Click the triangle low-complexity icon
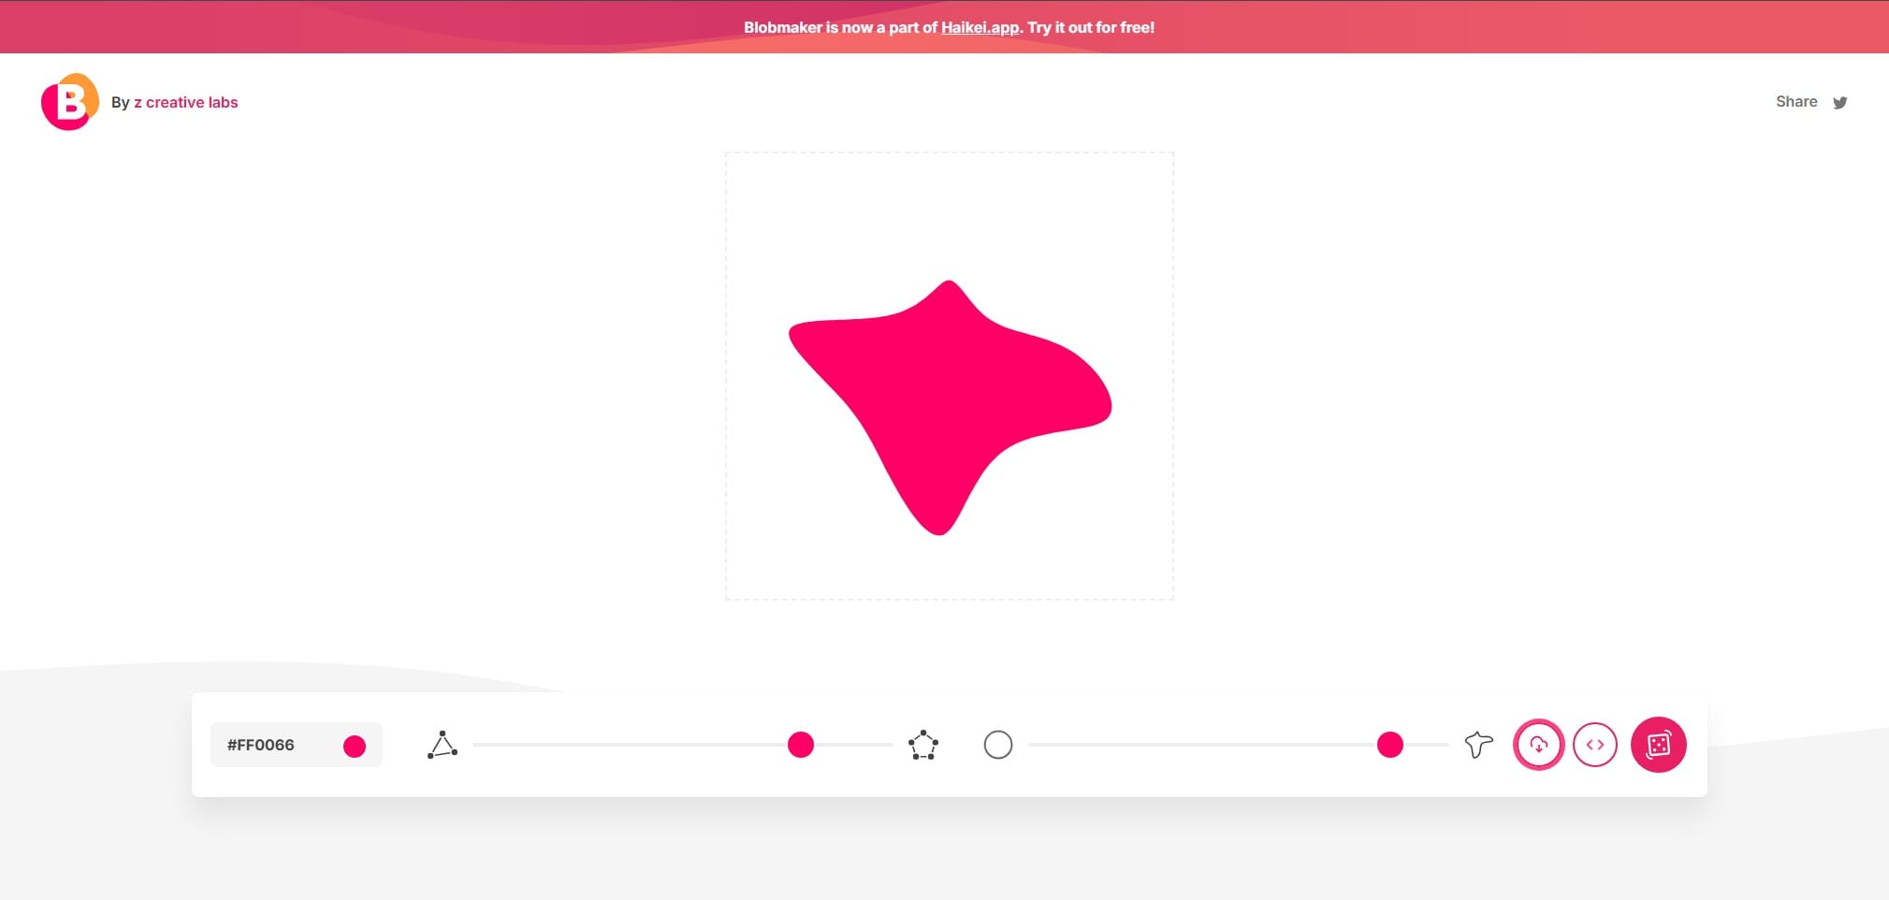Viewport: 1889px width, 900px height. click(x=443, y=745)
